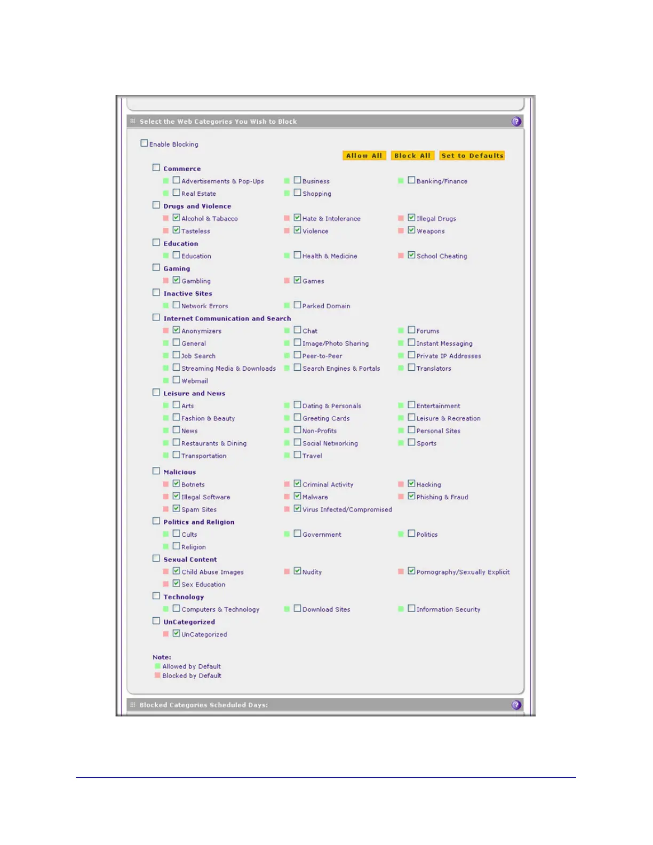Check the Image/Photo Sharing checkbox

point(298,342)
